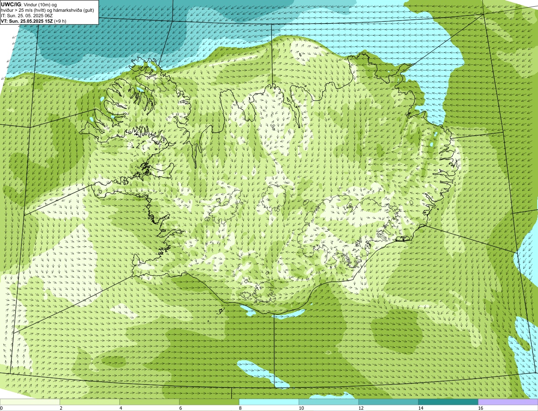Viewport: 538px width, 411px height.
Task: Click the 'VT: Sun. 25.05.2025 15Z (+9 h)' line
Action: click(34, 21)
